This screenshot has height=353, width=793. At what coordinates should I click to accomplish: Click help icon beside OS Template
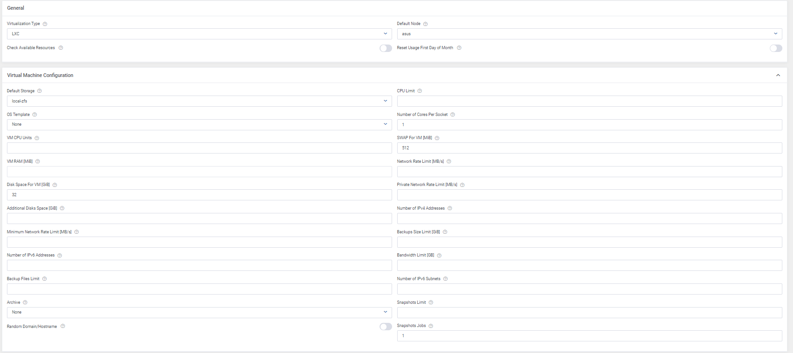[x=35, y=115]
